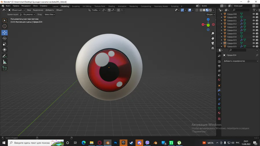
Task: Open the Particles properties tab
Action: pos(219,95)
